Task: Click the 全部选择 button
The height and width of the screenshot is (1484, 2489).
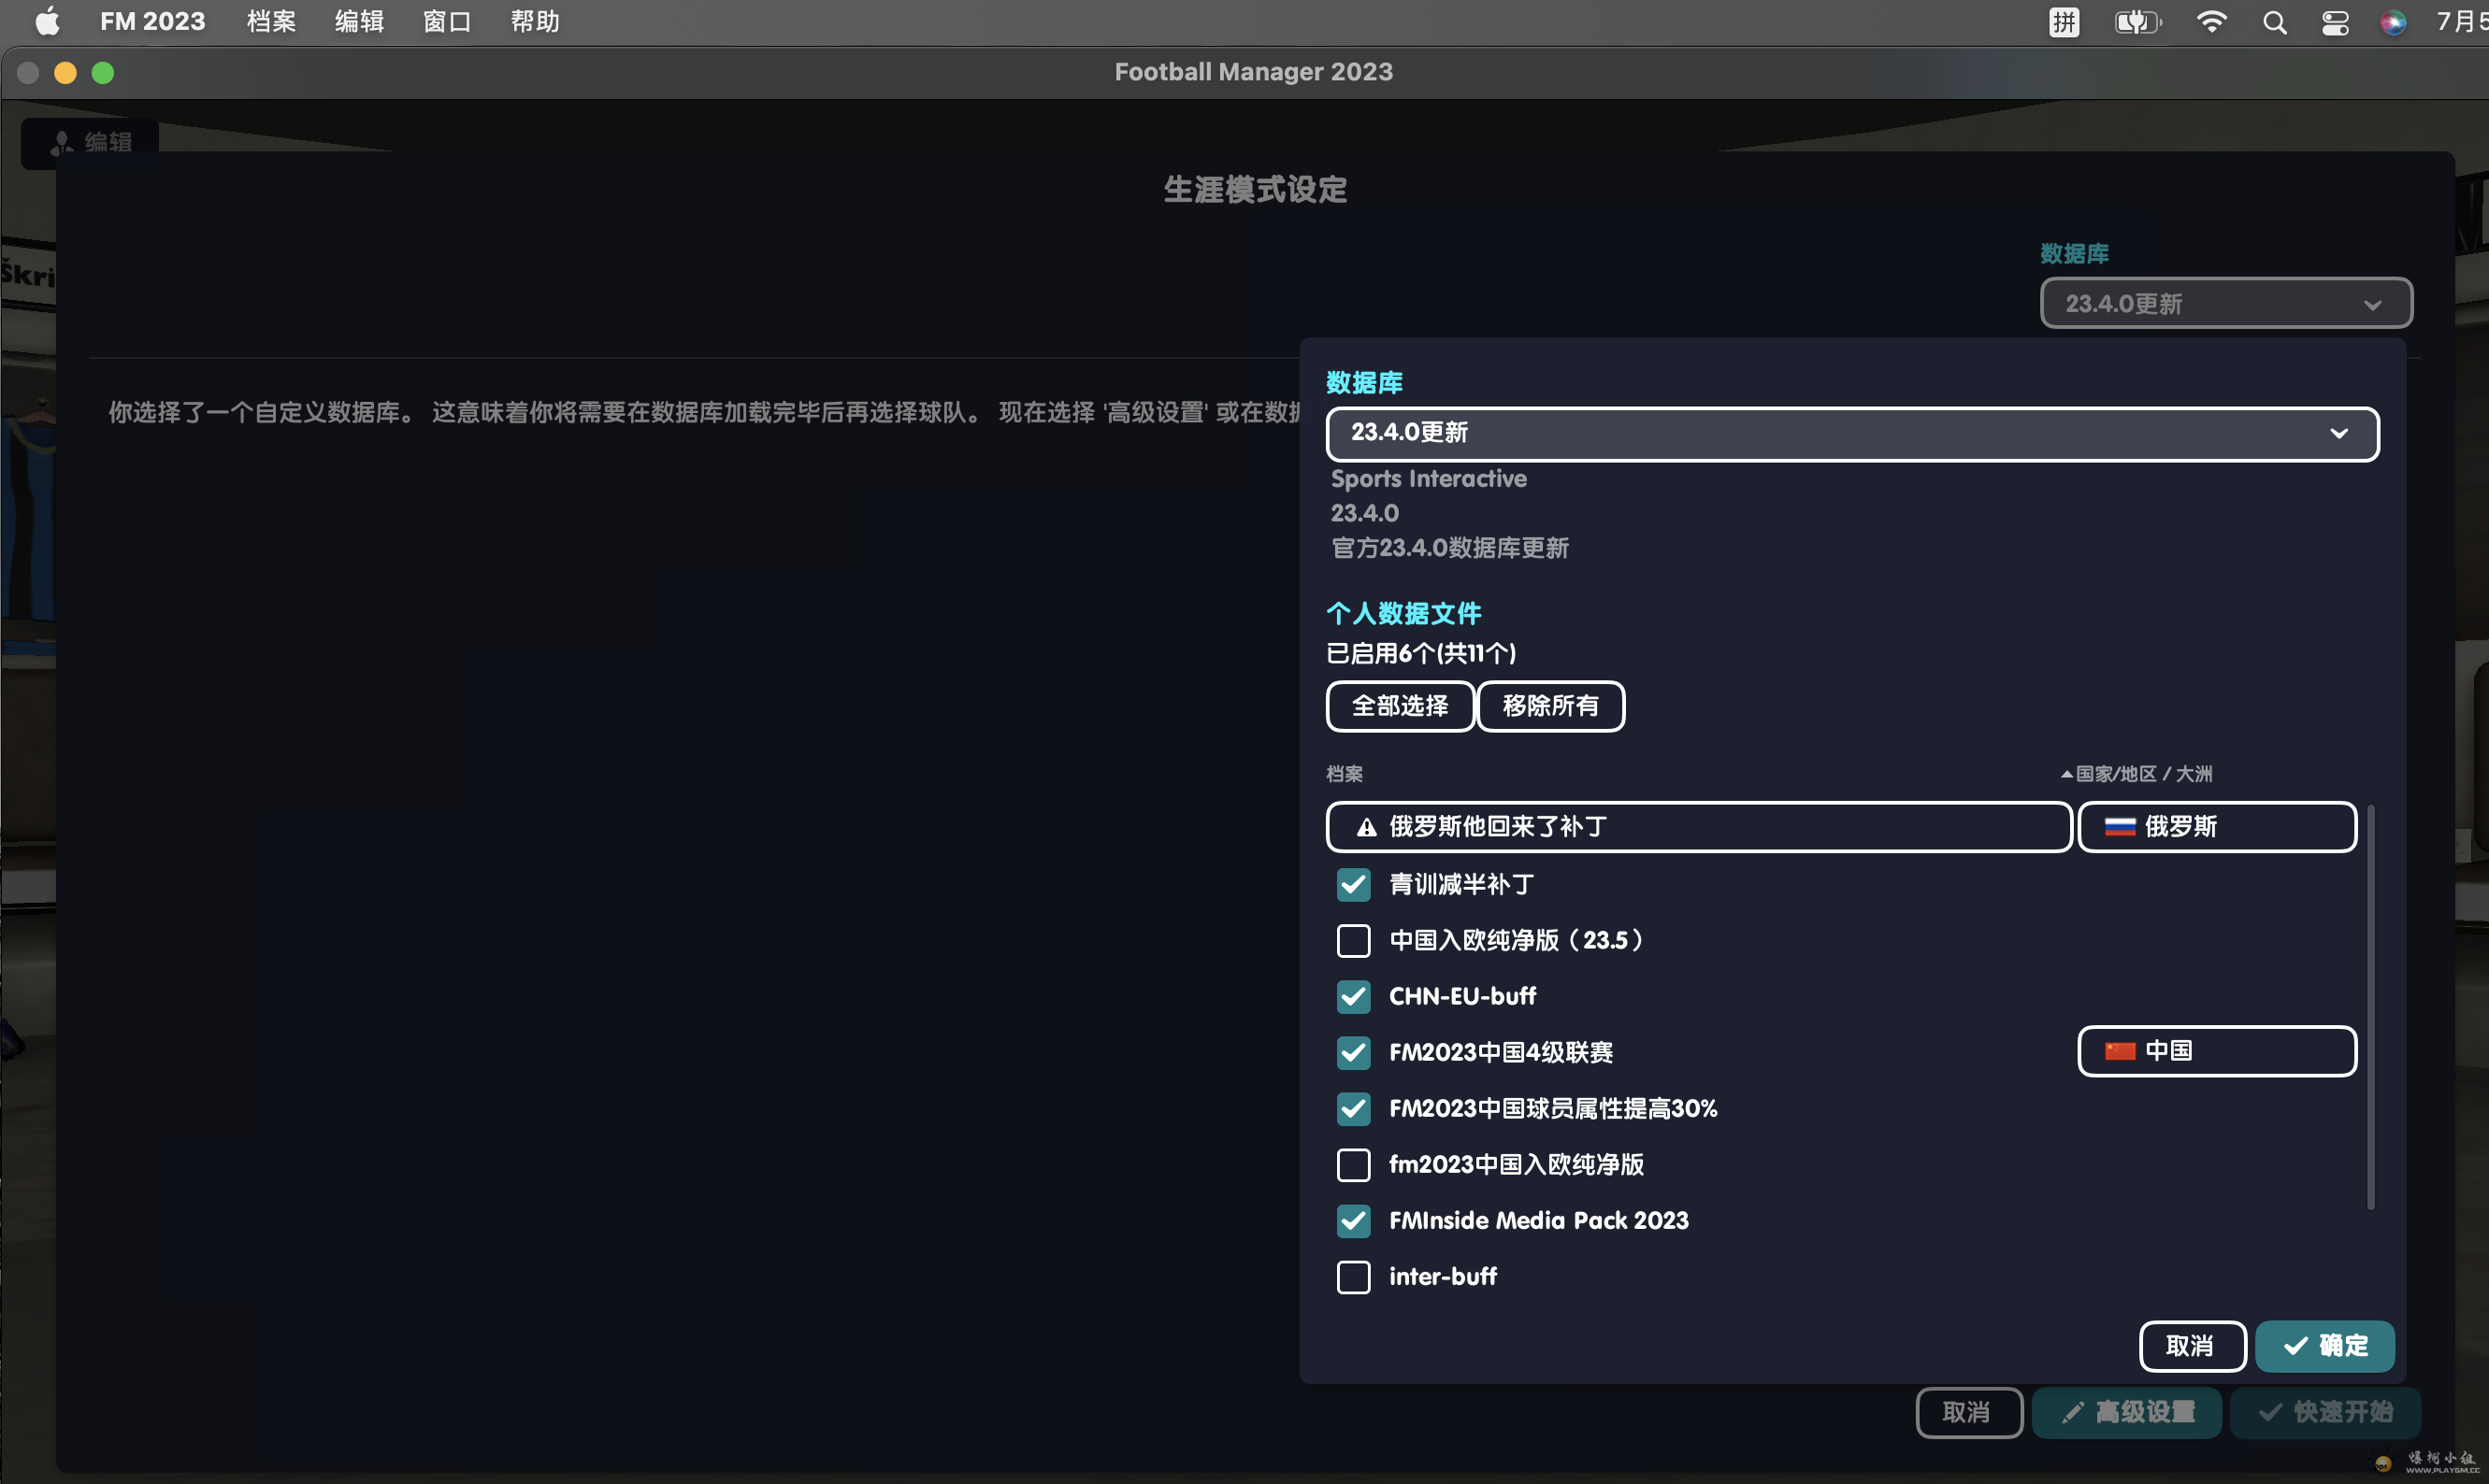Action: tap(1400, 706)
